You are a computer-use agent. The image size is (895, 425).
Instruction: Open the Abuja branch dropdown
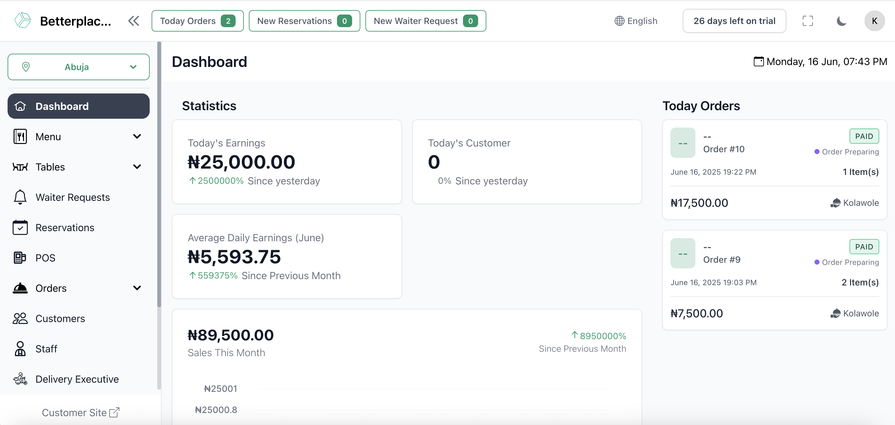click(79, 67)
